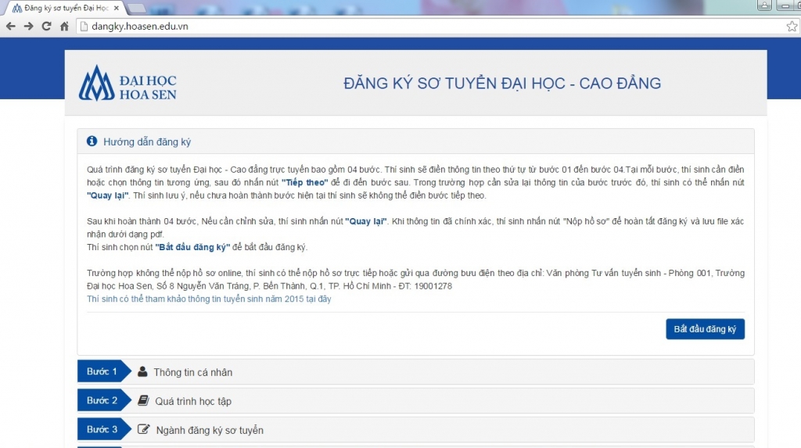Click bold "Bắt đầu đăng ký" text in the instructions
801x448 pixels.
(x=192, y=247)
